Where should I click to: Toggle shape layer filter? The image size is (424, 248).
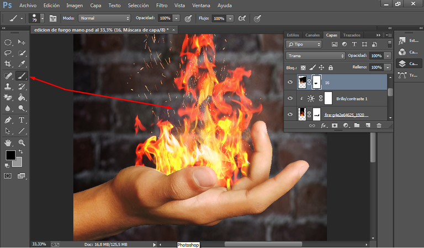[364, 44]
